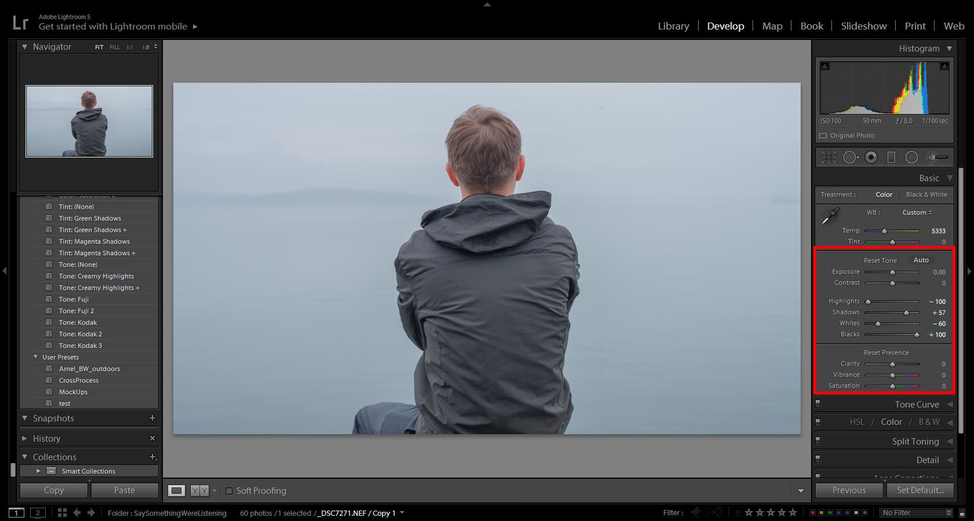Switch to main window display 1

[16, 513]
